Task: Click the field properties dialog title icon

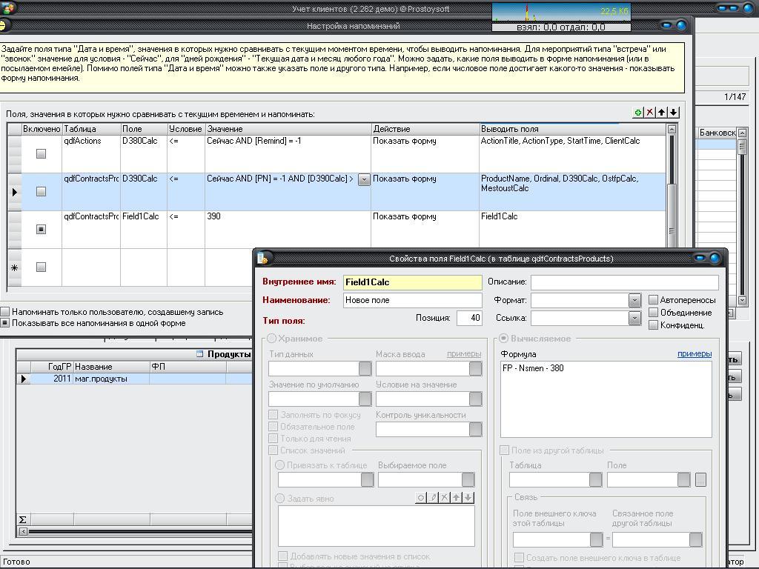Action: tap(262, 259)
